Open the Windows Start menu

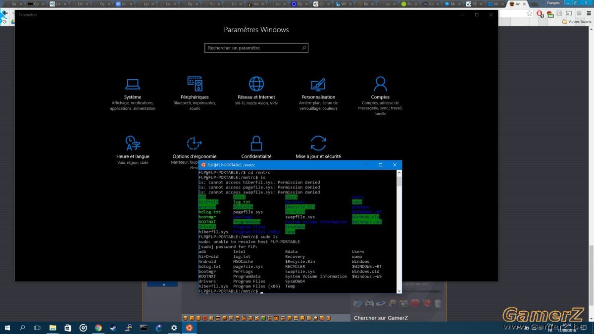pyautogui.click(x=7, y=328)
